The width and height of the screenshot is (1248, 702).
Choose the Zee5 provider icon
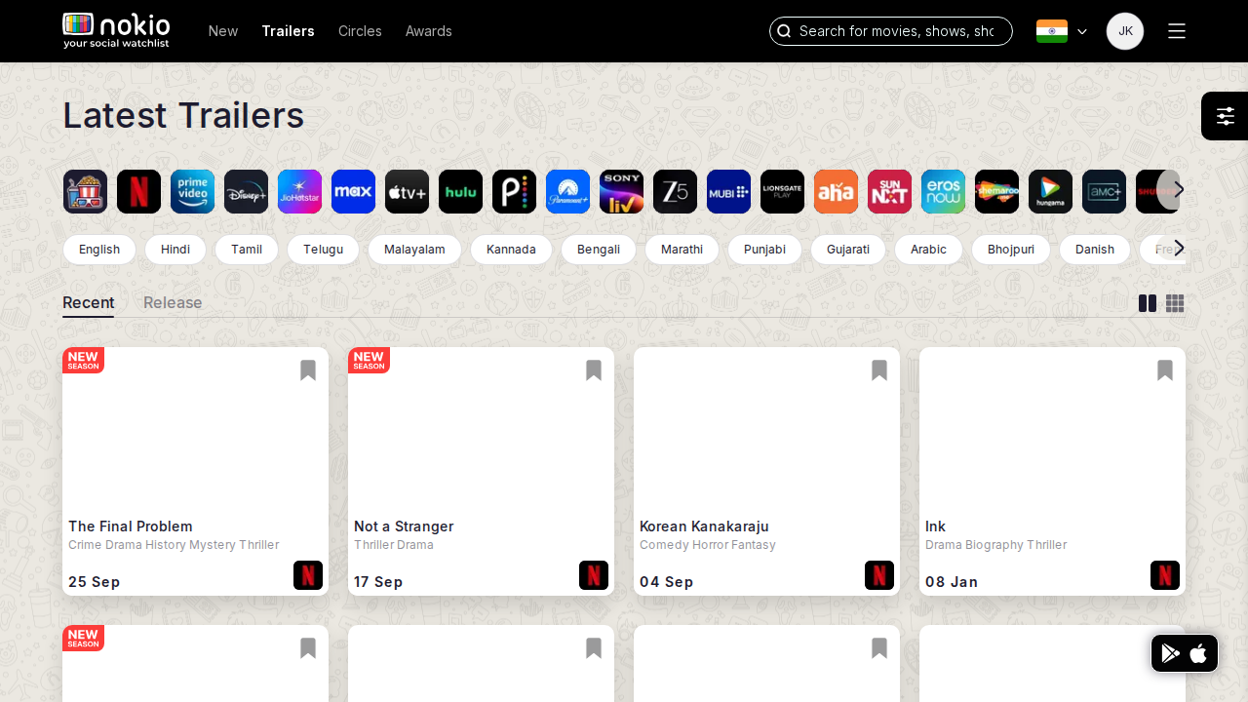point(675,191)
